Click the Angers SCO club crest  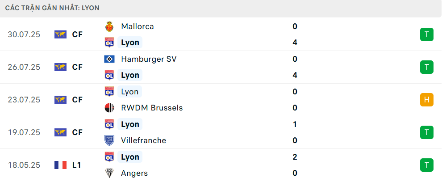(109, 173)
